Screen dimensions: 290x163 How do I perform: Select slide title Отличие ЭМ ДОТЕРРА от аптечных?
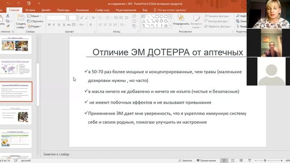coord(168,53)
